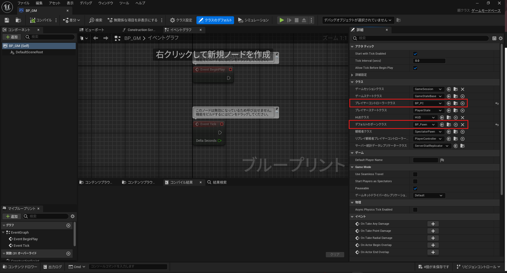
Task: Add new graph in My Blueprint
Action: point(68,225)
